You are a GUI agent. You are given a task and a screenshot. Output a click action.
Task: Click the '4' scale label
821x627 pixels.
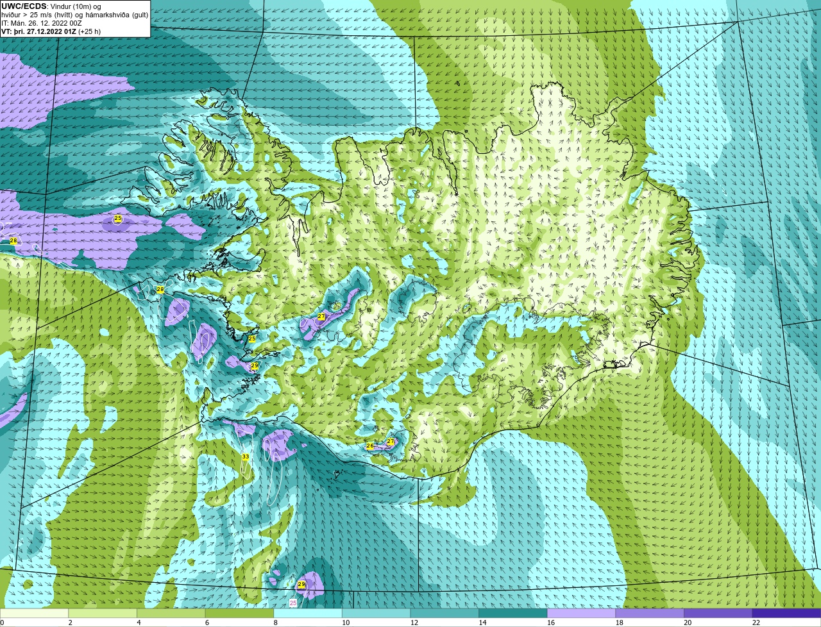139,623
